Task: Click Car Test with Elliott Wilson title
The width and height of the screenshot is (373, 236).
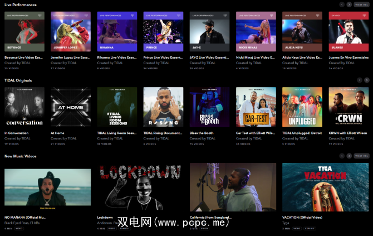Action: coord(256,133)
